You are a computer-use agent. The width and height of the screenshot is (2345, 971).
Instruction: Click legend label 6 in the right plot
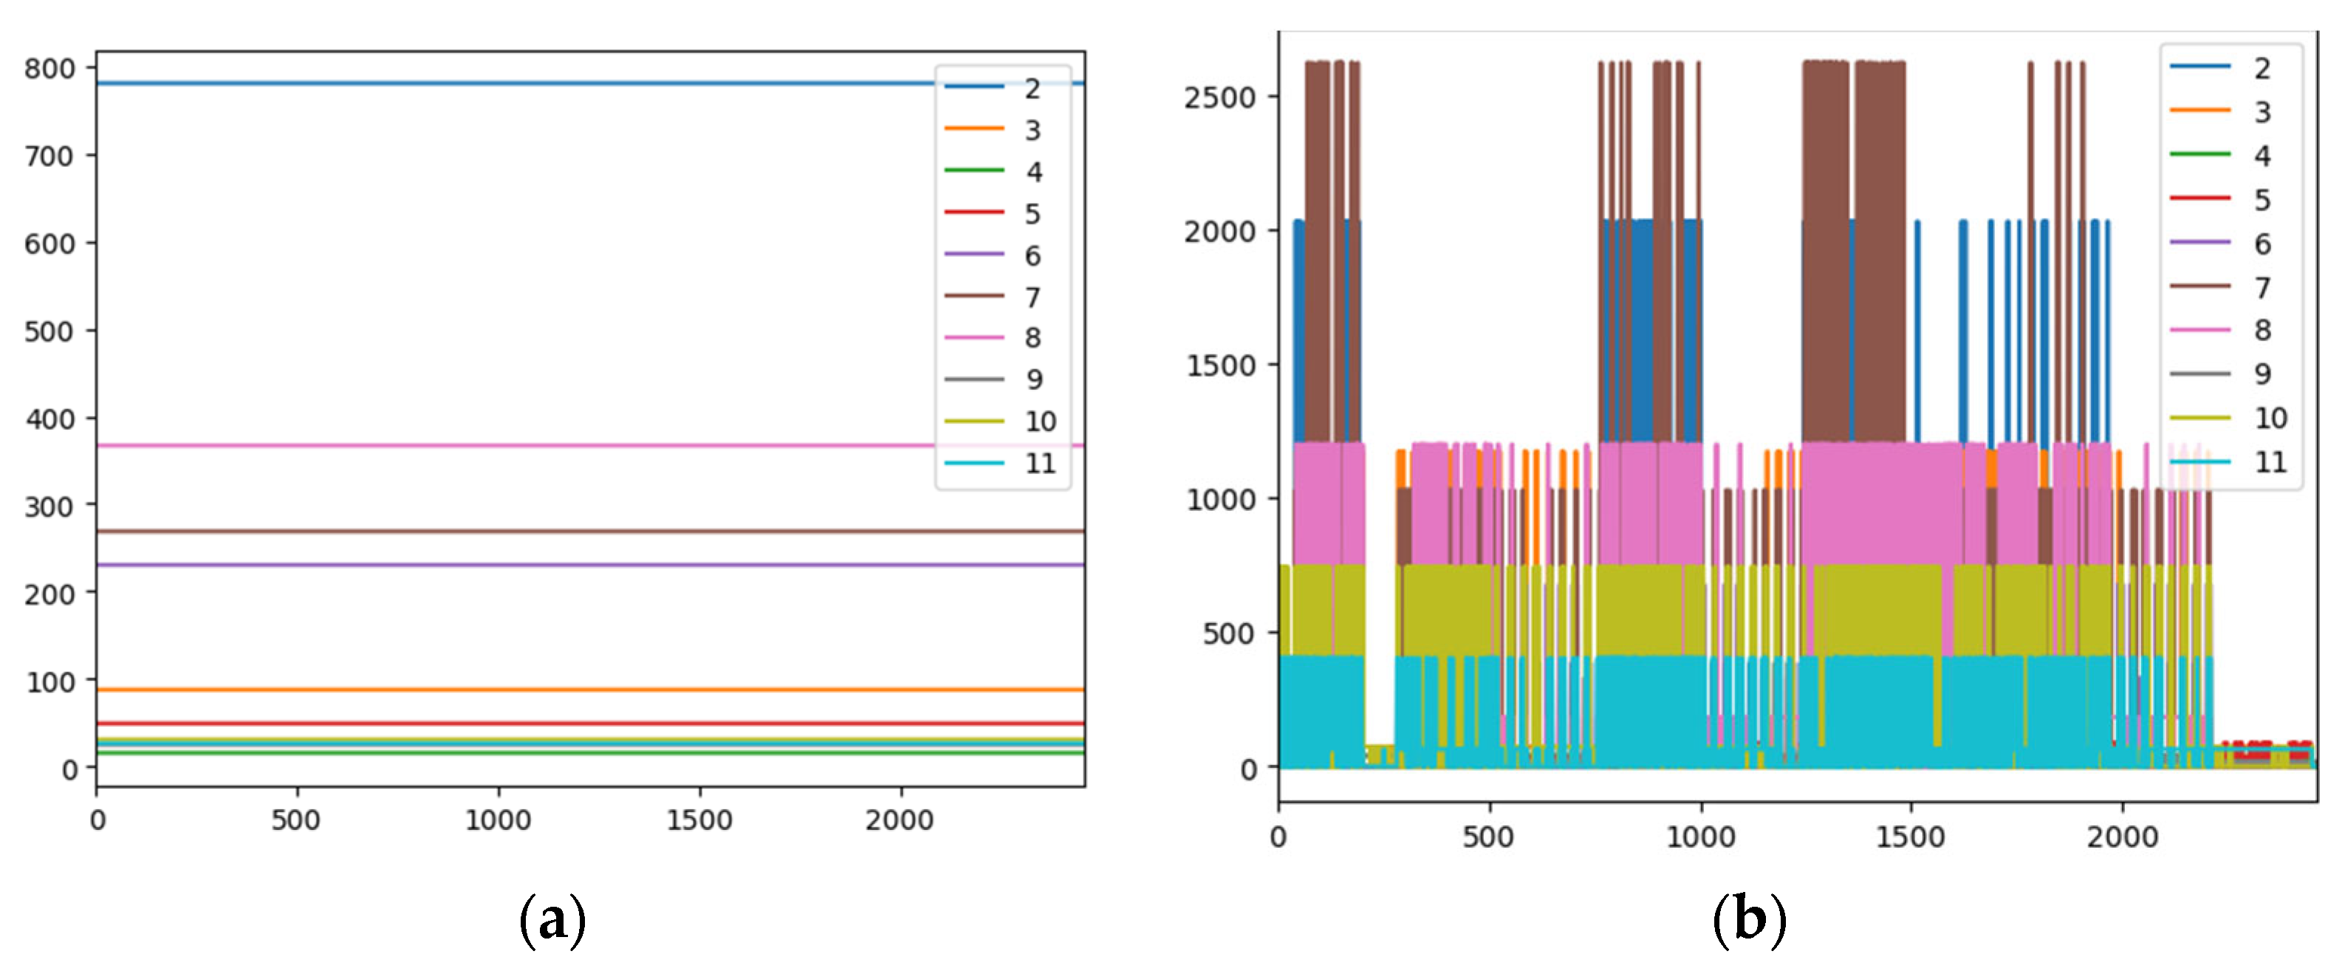click(2262, 243)
